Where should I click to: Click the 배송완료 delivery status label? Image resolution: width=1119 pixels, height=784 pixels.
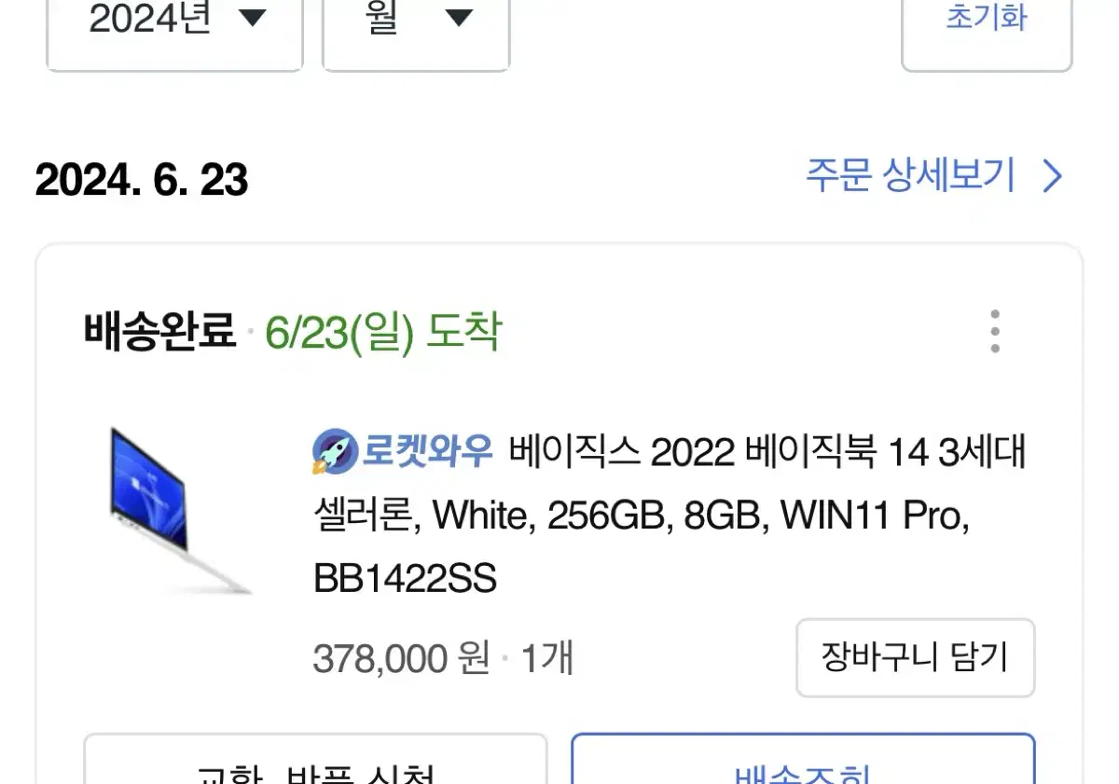(159, 331)
